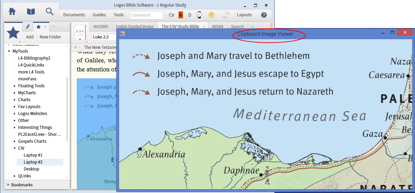Switch to the NIV84 tab
The image size is (415, 193).
click(x=217, y=26)
